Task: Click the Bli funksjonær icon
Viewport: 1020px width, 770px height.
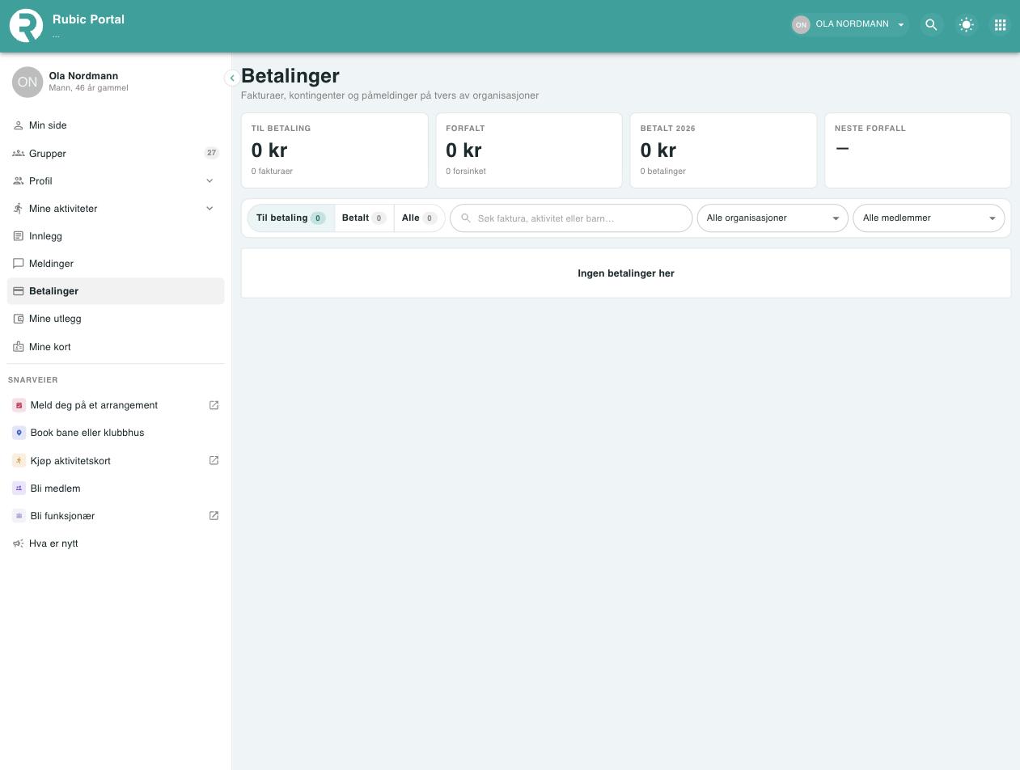Action: tap(19, 515)
